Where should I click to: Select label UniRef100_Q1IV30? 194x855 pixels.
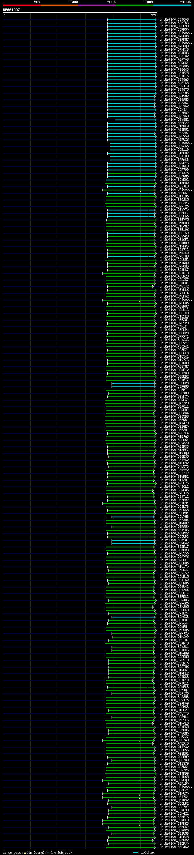point(174,747)
